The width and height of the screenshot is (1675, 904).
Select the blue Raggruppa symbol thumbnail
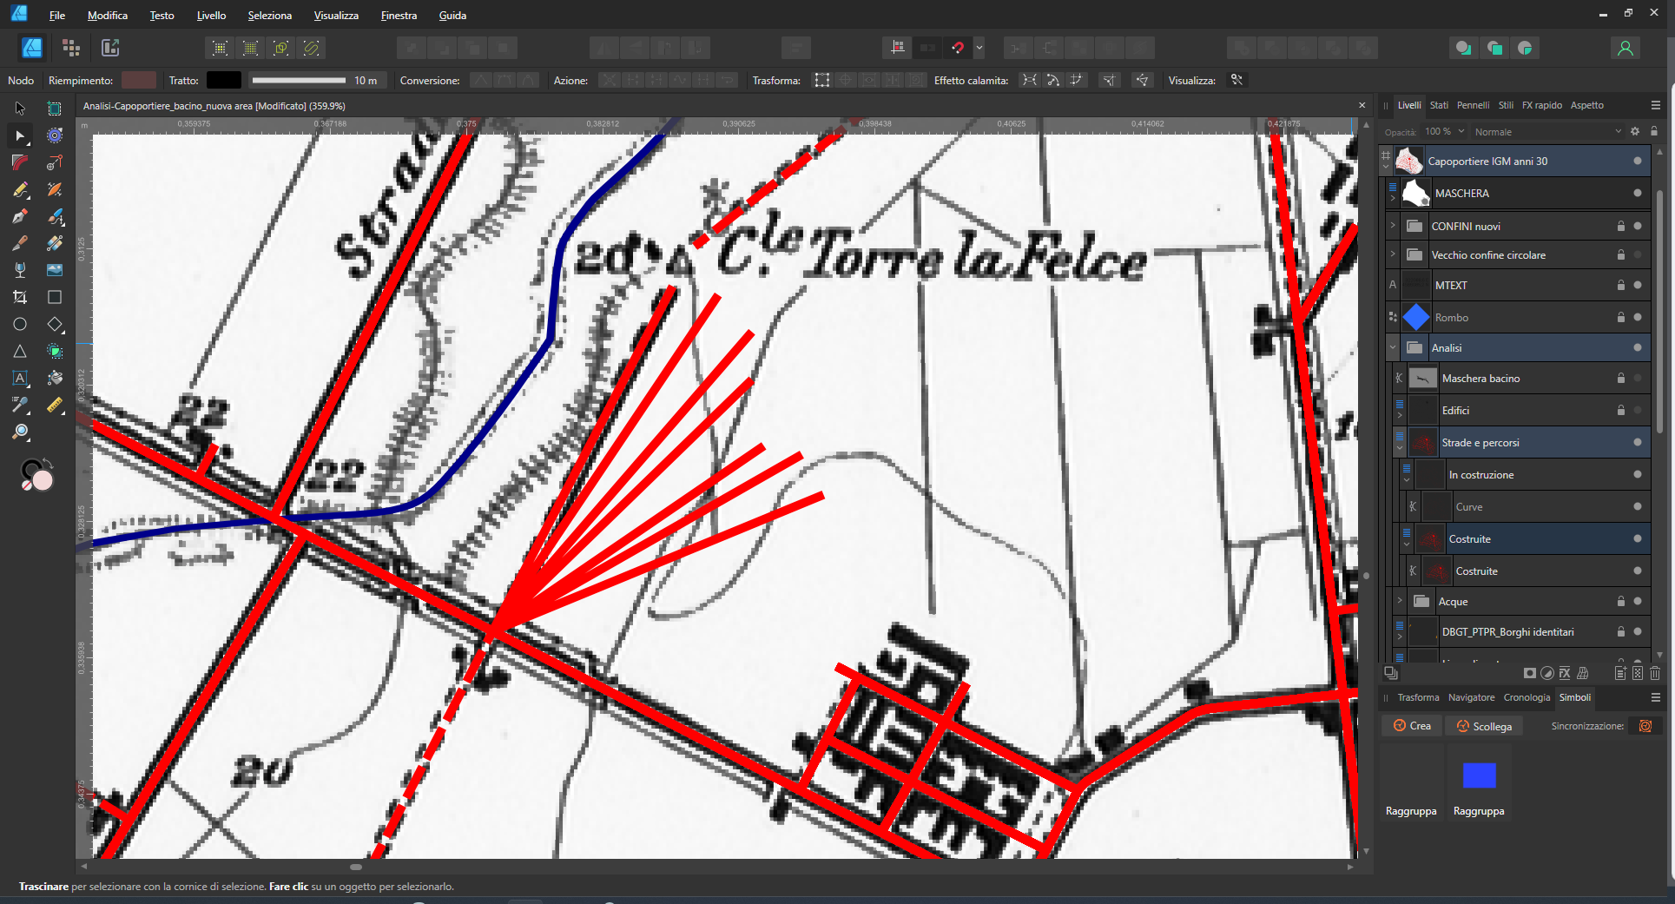1479,775
